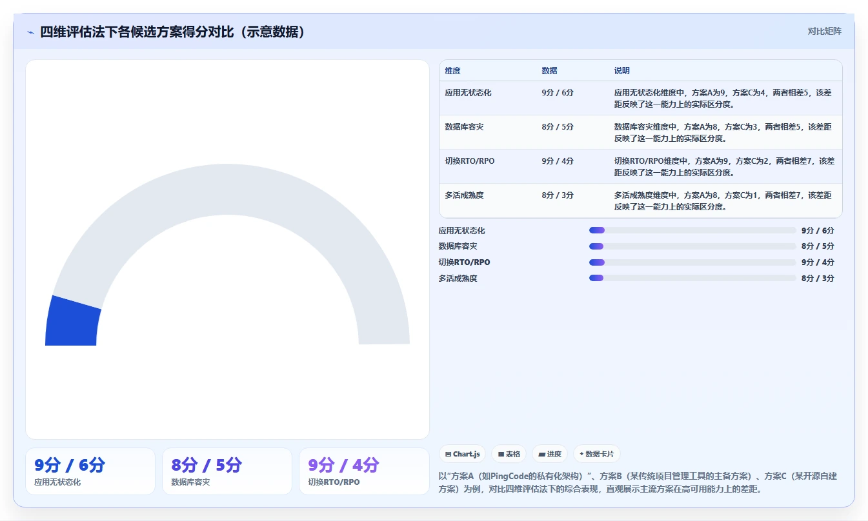The image size is (868, 521).
Task: Click the 数据库容灾 label of the progress list
Action: pos(458,246)
